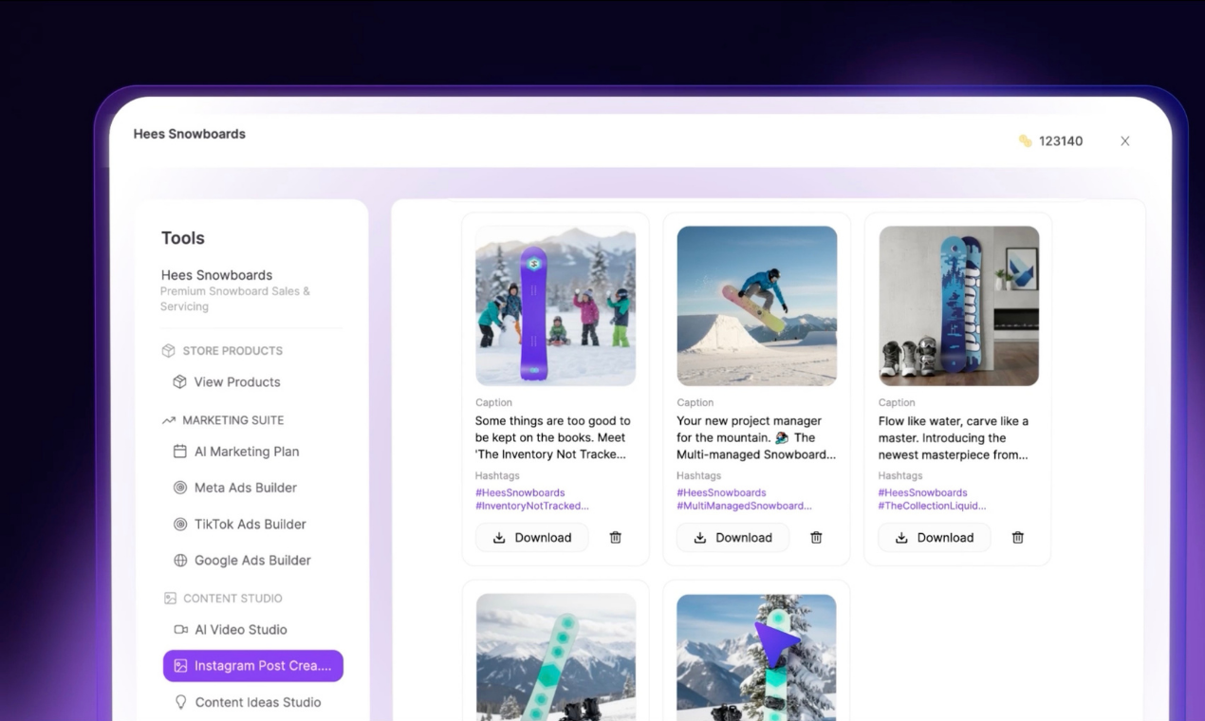The image size is (1205, 721).
Task: Click the MARKETING SUITE section header
Action: [233, 419]
